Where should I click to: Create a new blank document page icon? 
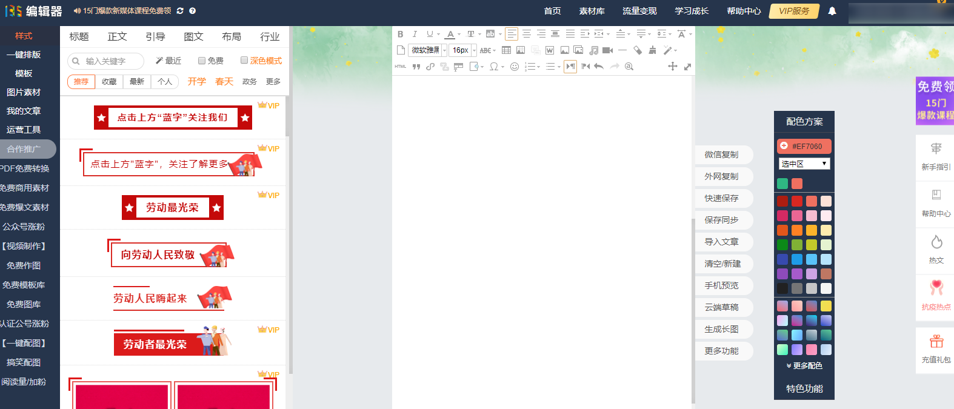pos(401,50)
